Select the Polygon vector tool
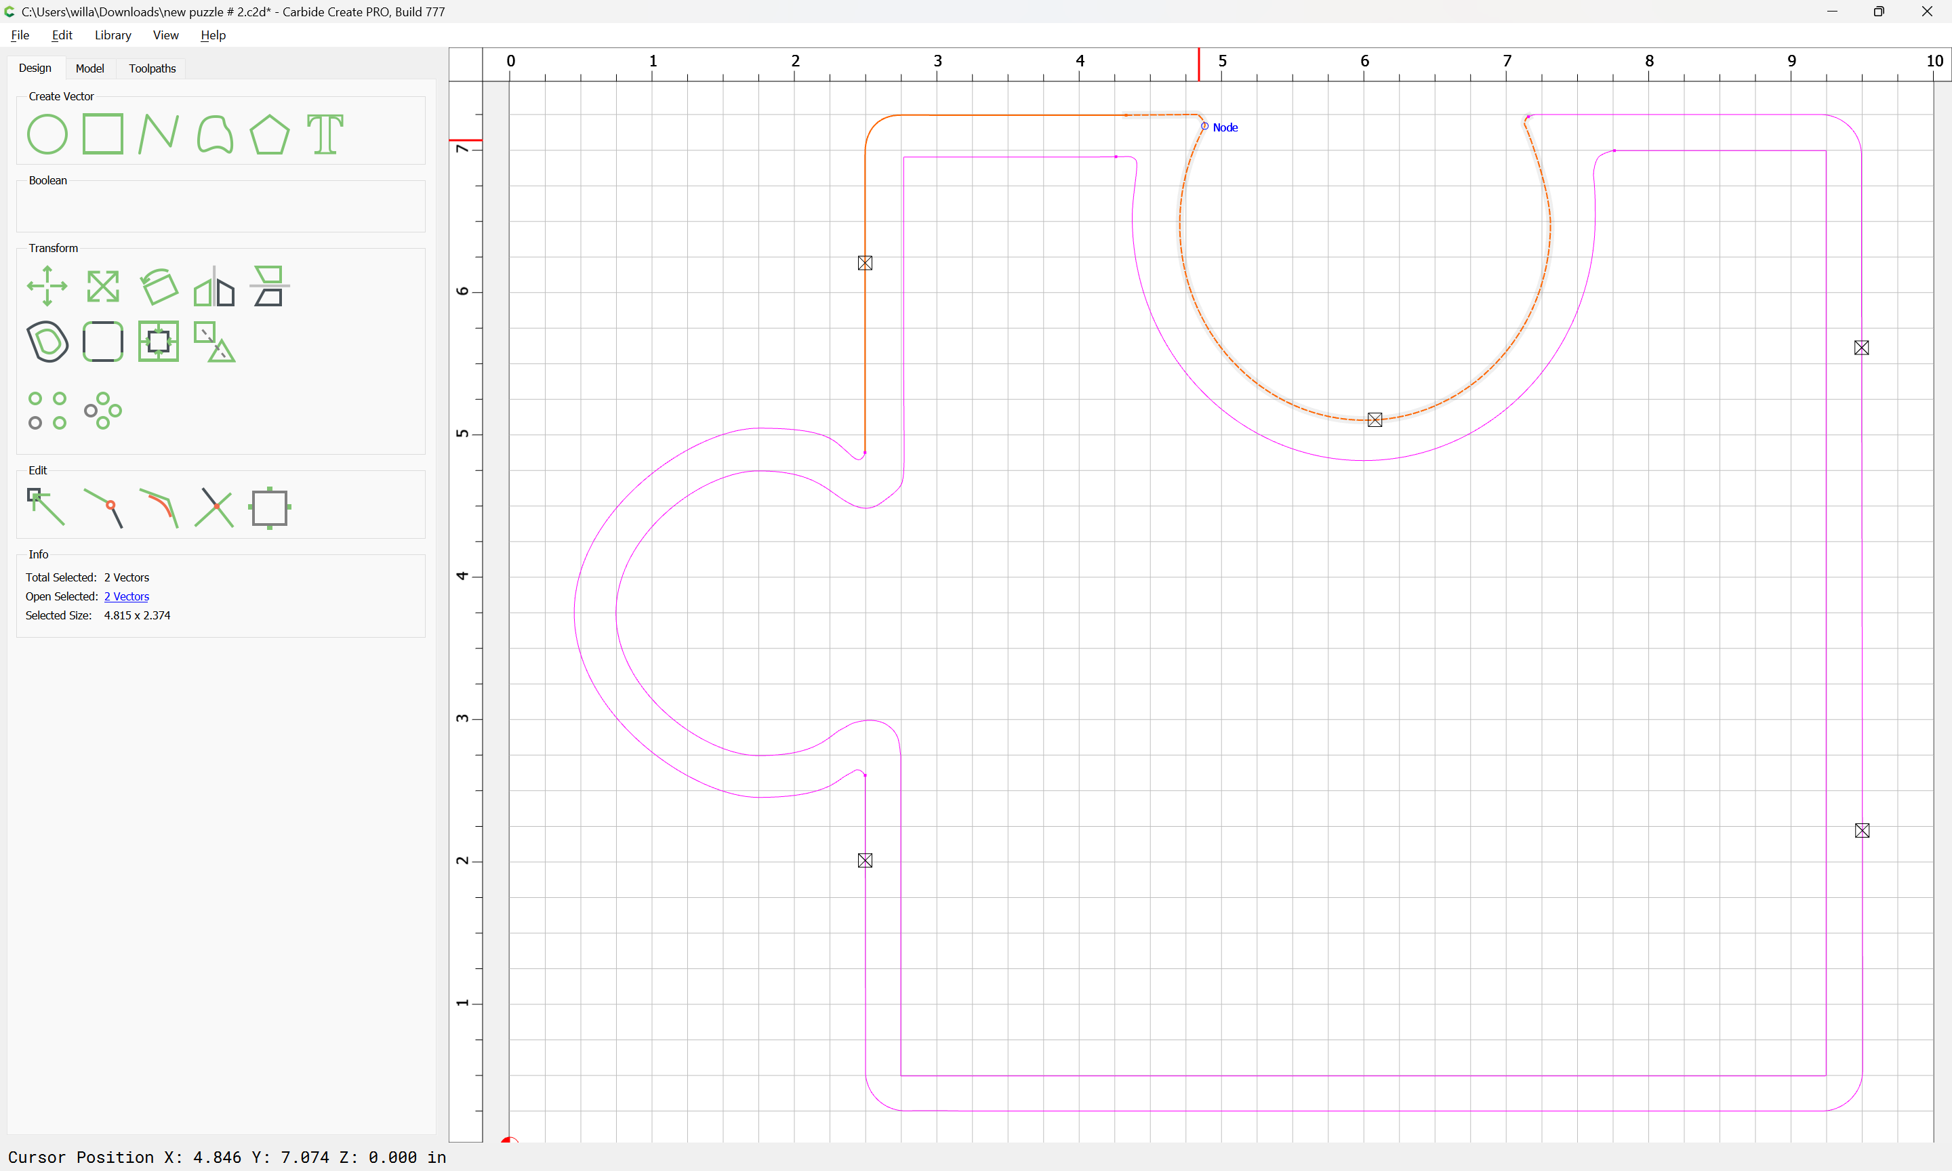 pyautogui.click(x=269, y=134)
